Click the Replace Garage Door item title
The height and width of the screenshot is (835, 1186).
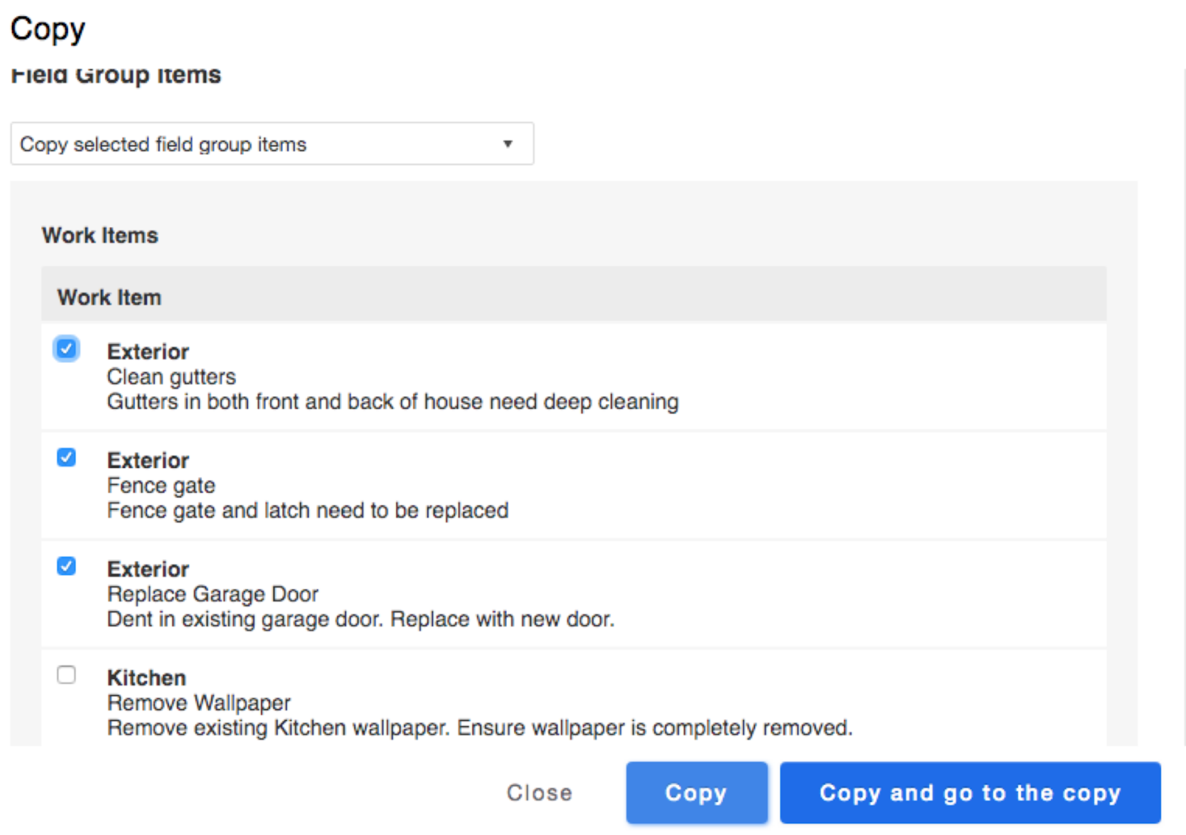(212, 594)
